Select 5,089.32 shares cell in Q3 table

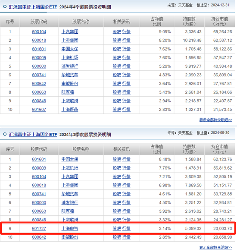click(193, 229)
